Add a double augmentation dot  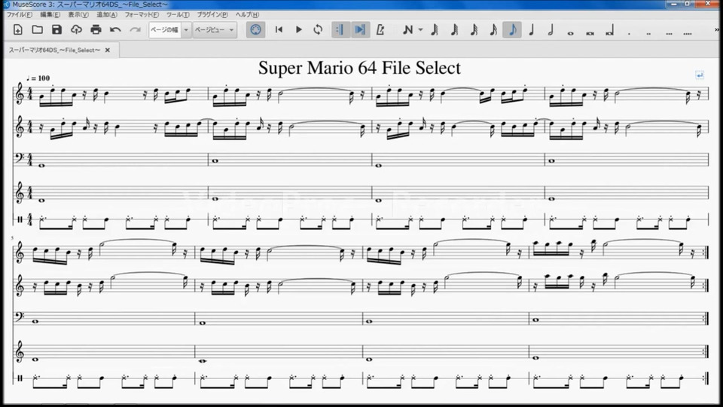648,34
